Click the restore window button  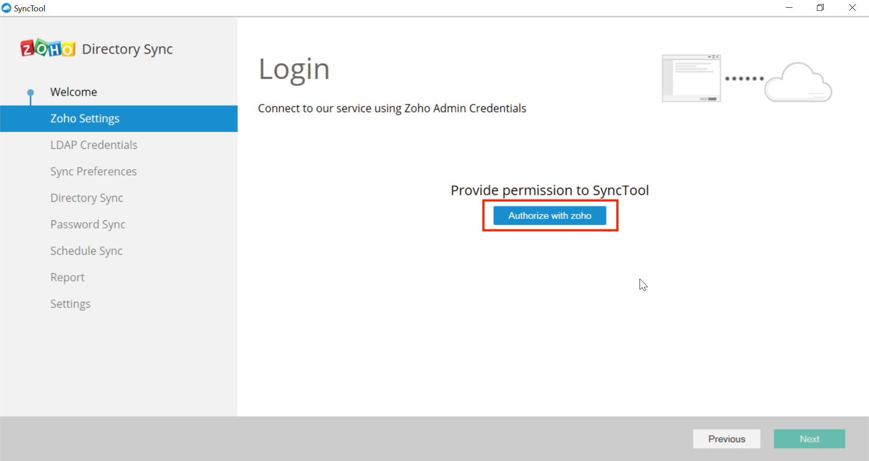click(821, 7)
